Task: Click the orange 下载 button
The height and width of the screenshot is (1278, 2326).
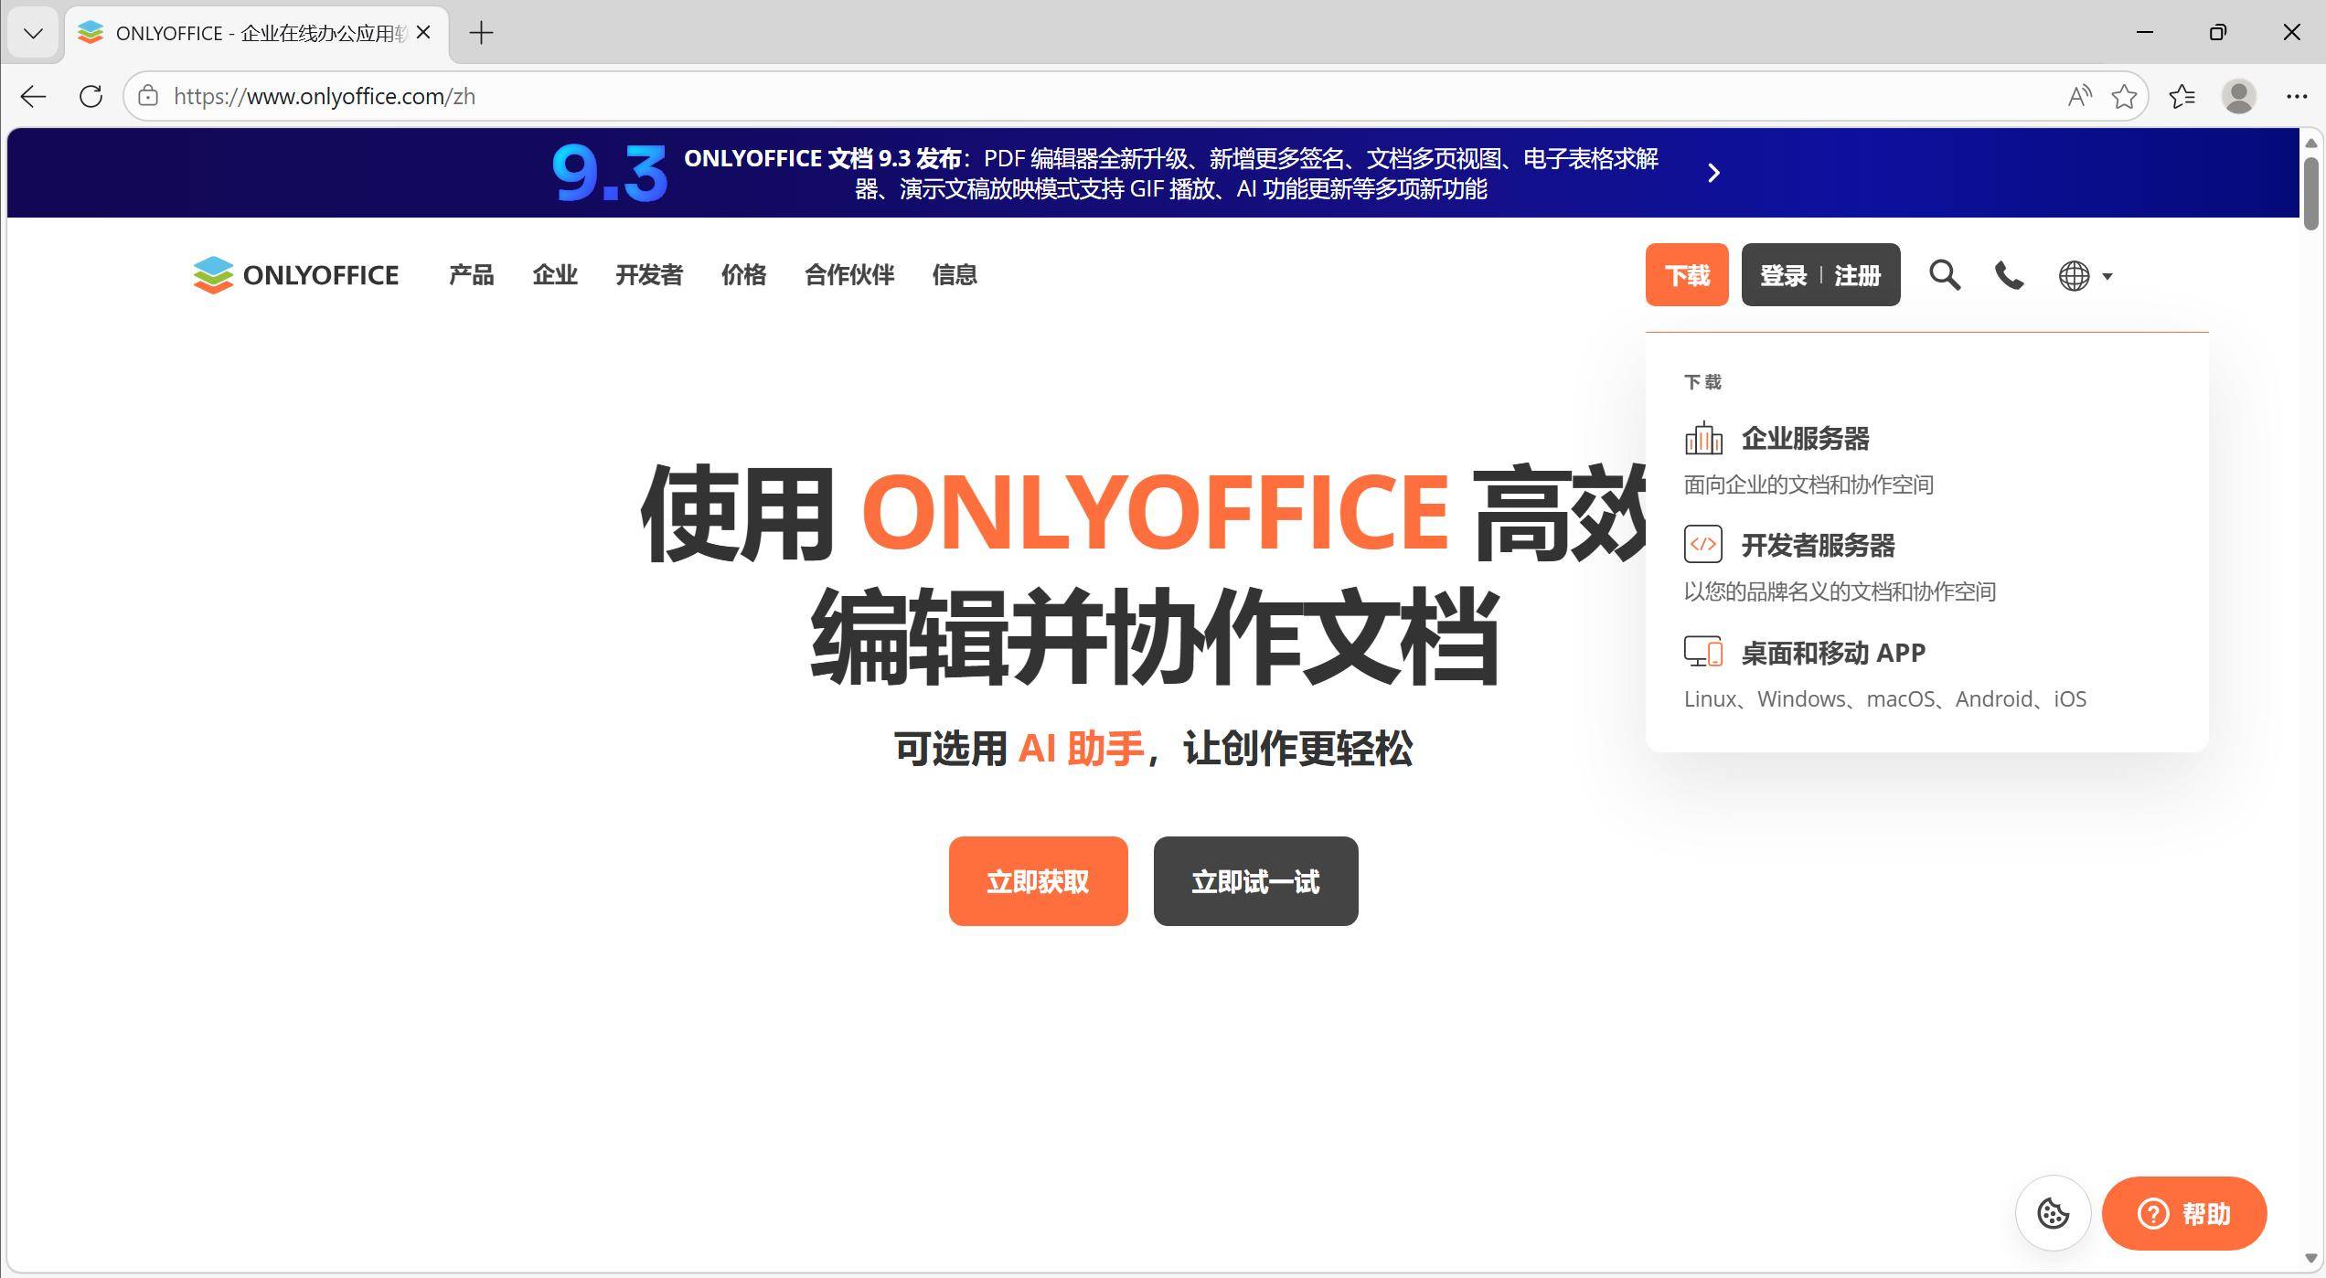Action: point(1687,275)
